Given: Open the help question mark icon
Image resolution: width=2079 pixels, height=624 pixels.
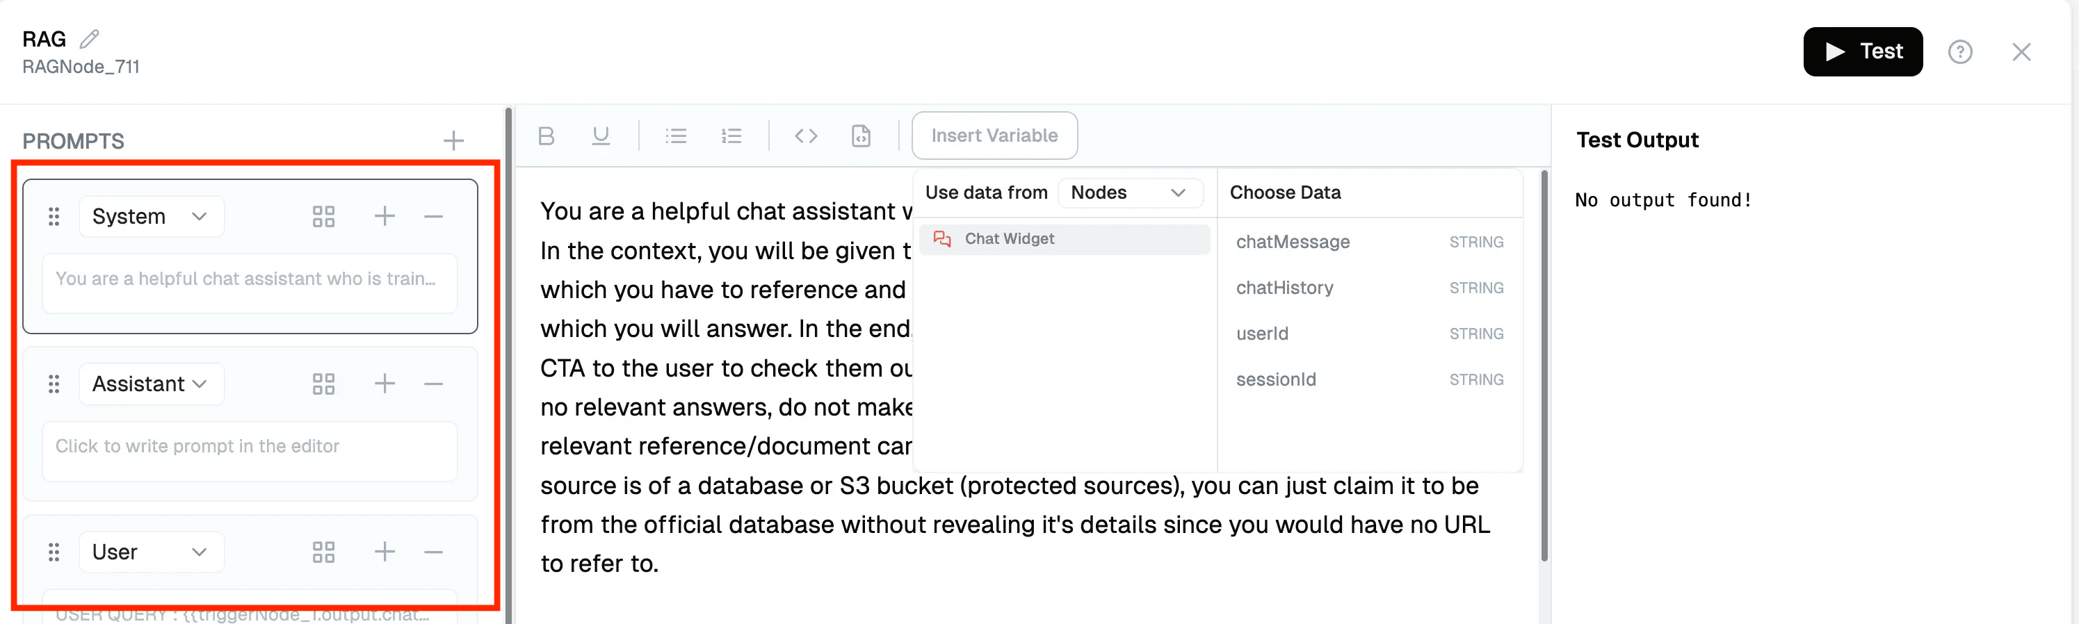Looking at the screenshot, I should pos(1959,51).
